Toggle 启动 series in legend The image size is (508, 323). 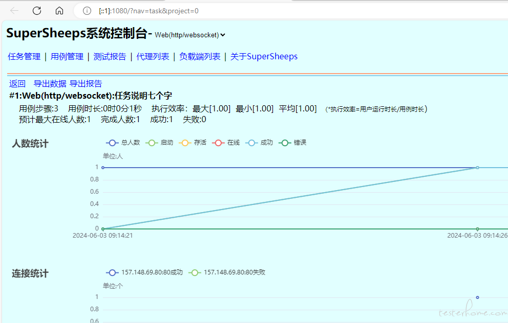point(159,143)
